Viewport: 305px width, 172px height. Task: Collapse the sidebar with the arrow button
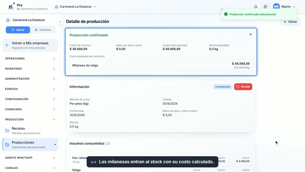pos(60,22)
